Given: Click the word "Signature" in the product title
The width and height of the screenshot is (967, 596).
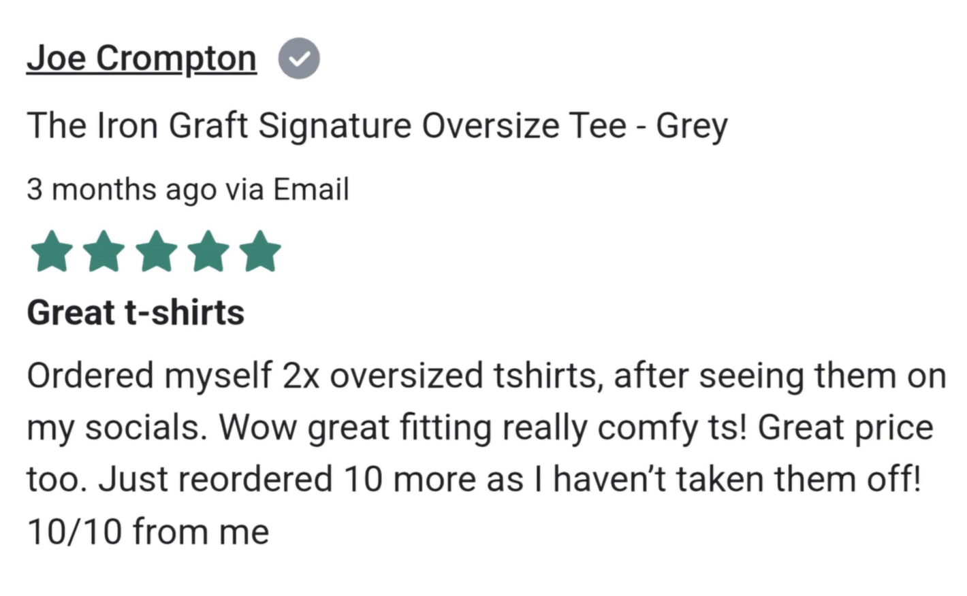Looking at the screenshot, I should tap(335, 127).
